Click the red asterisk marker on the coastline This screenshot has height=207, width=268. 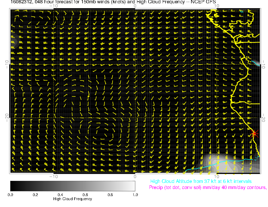click(x=254, y=133)
